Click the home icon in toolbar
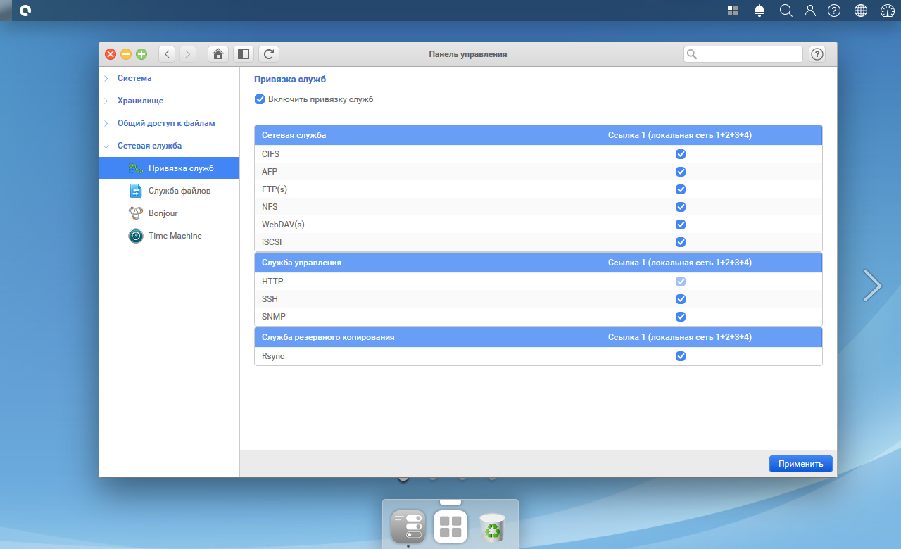The image size is (901, 549). pyautogui.click(x=218, y=54)
